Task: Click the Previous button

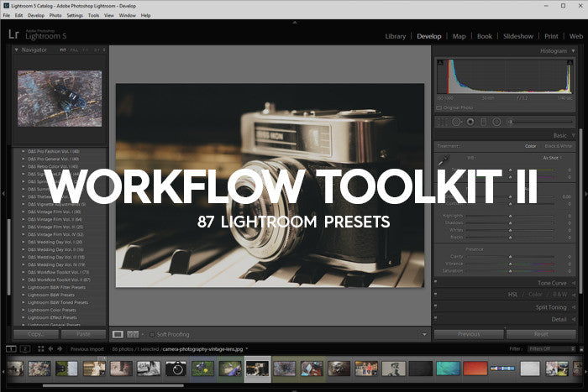Action: pyautogui.click(x=469, y=334)
